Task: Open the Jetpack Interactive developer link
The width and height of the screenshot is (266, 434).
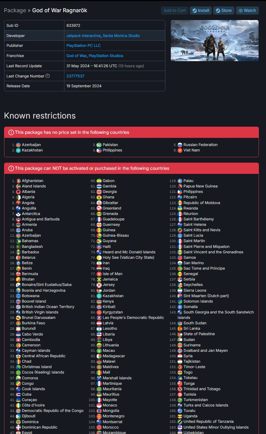Action: [83, 36]
